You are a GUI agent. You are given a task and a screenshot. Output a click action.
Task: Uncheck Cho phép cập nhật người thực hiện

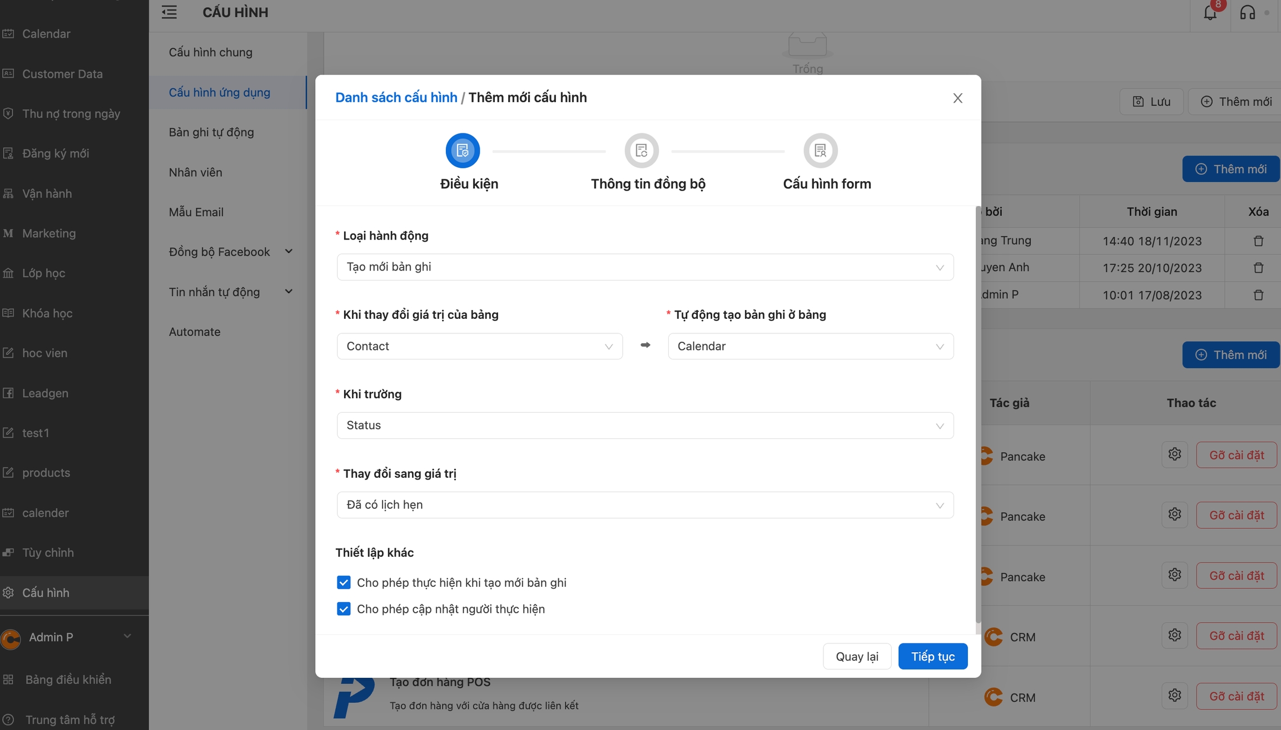click(x=344, y=609)
